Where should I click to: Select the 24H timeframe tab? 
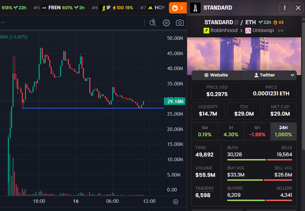(283, 131)
